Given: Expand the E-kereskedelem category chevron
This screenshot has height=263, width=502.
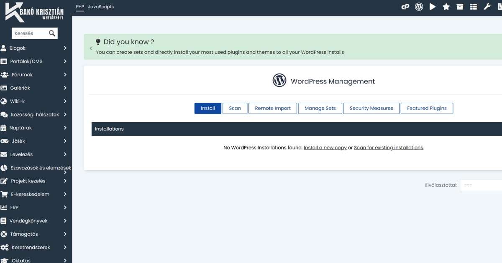Looking at the screenshot, I should (65, 194).
